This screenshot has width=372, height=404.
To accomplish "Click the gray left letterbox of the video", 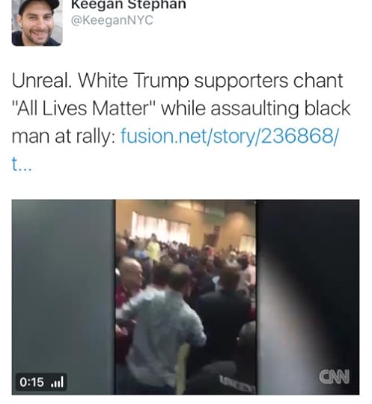I will (x=63, y=297).
